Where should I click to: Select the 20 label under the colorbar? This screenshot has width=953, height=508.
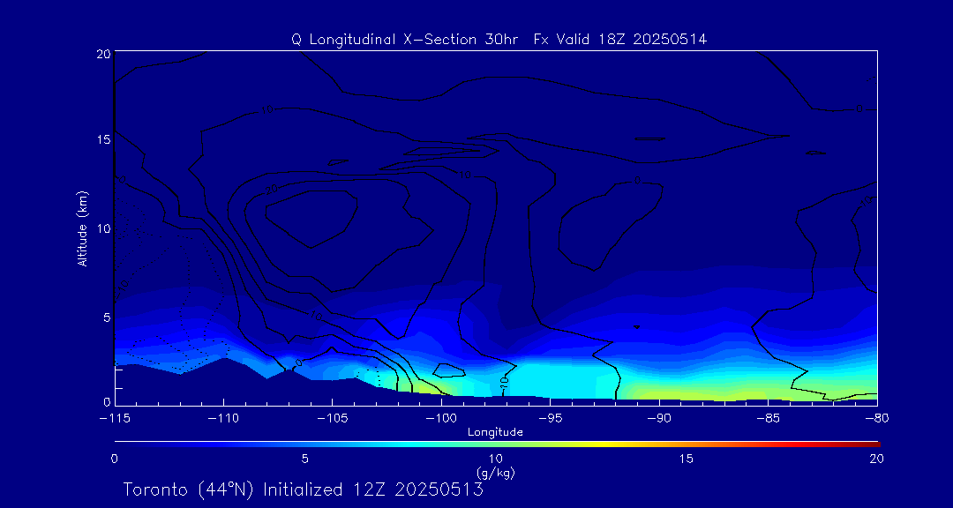876,459
